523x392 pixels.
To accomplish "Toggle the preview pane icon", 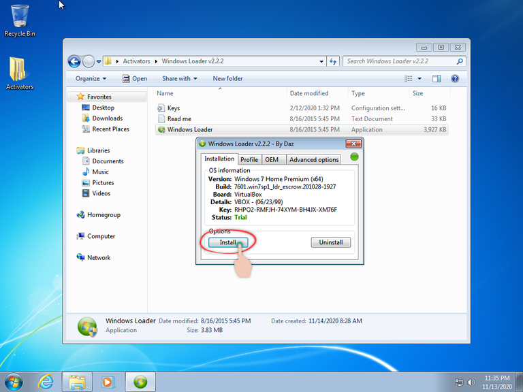I will (437, 79).
